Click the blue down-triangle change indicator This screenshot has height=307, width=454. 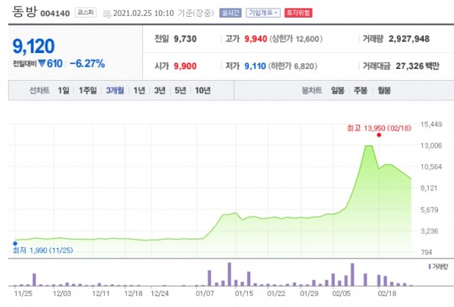(x=42, y=63)
